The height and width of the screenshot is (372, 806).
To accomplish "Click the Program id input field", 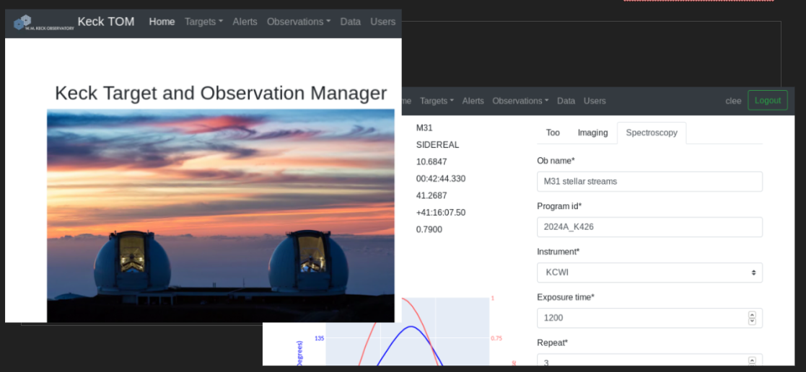I will (x=649, y=227).
